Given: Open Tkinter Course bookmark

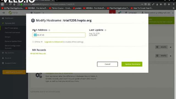Looking at the screenshot, I should click(x=60, y=8).
